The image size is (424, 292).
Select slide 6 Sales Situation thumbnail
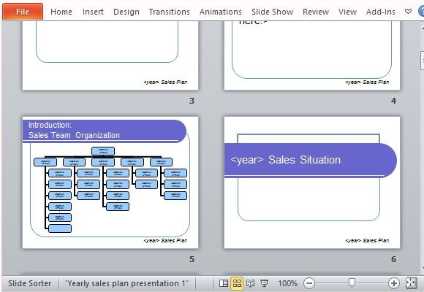pyautogui.click(x=312, y=182)
